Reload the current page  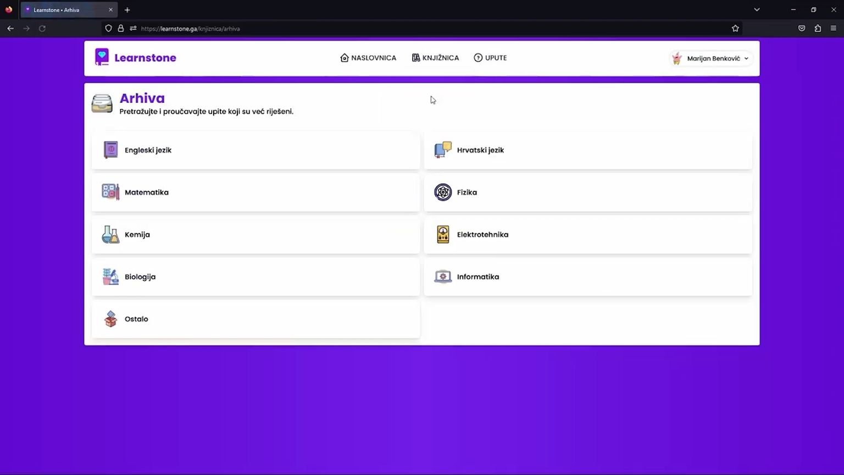(42, 29)
